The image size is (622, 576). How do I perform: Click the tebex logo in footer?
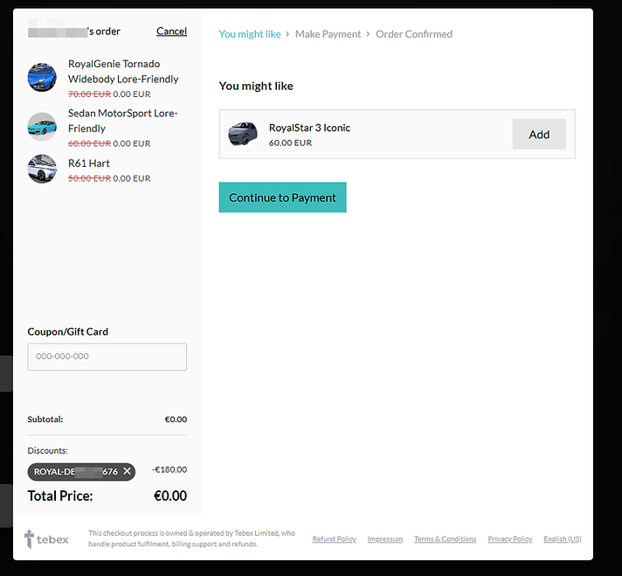coord(46,539)
